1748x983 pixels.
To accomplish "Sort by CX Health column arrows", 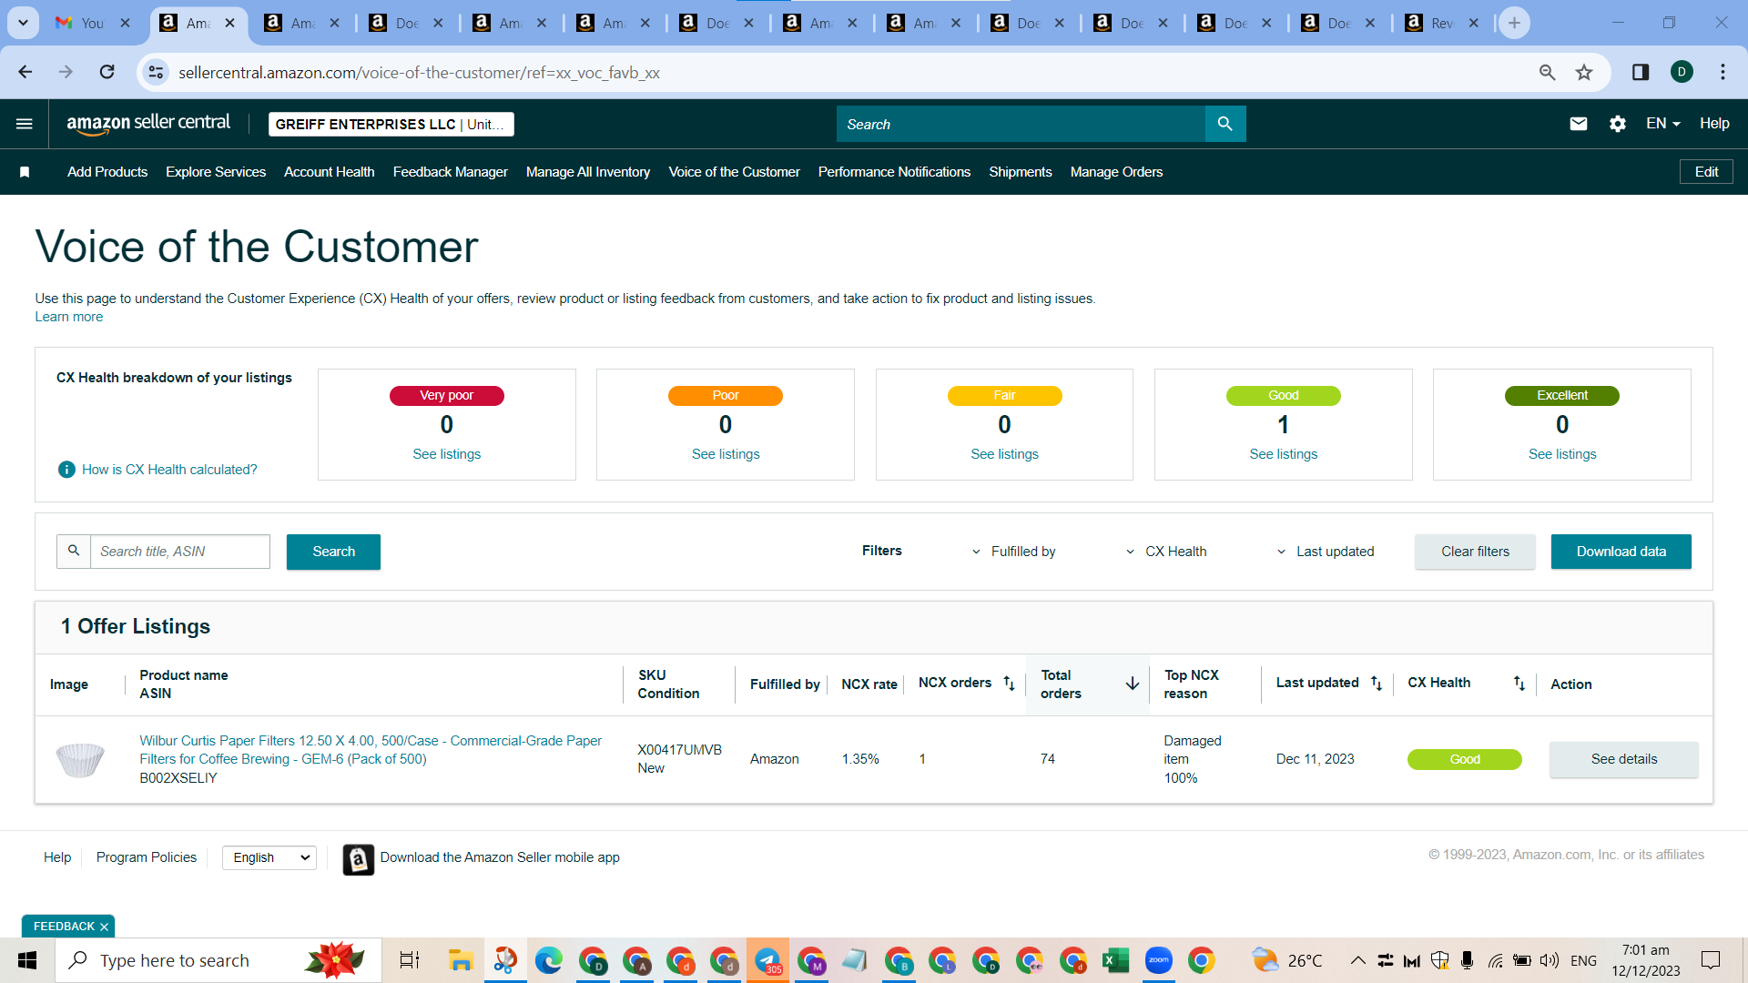I will (1519, 683).
